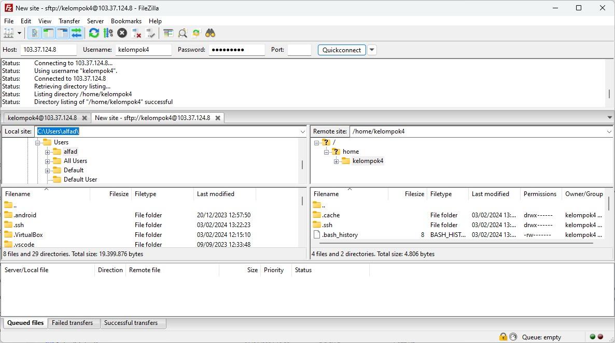Open Site Manager dropdown arrow
The width and height of the screenshot is (615, 343).
(x=19, y=33)
